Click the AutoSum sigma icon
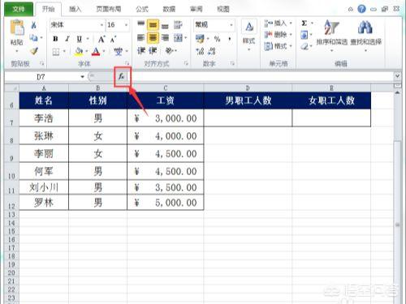This screenshot has width=406, height=304. coord(304,24)
